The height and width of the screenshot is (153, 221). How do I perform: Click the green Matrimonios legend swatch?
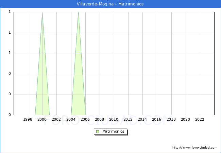(98, 131)
